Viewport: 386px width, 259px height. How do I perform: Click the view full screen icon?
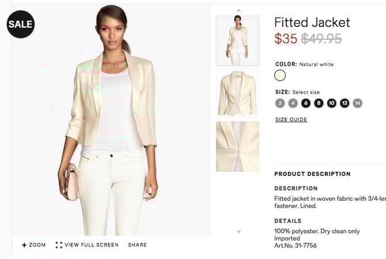point(59,245)
